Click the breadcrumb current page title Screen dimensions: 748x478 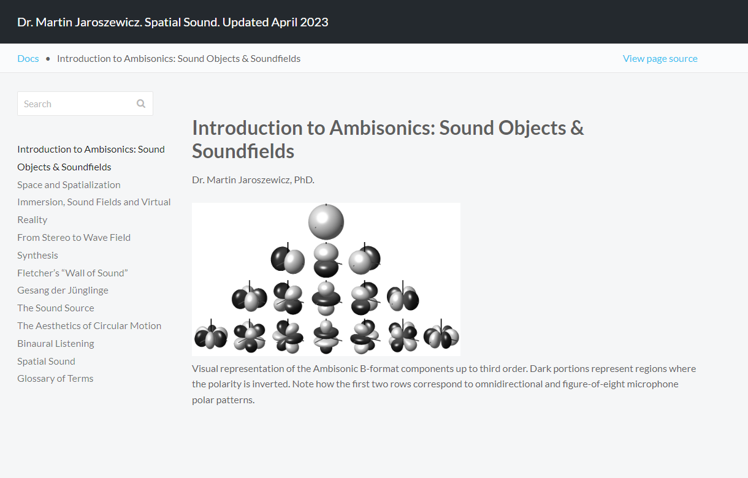coord(178,59)
